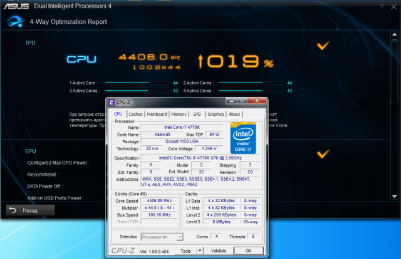Image resolution: width=401 pixels, height=259 pixels.
Task: Open the Mainboard tab in CPU-Z
Action: [157, 114]
